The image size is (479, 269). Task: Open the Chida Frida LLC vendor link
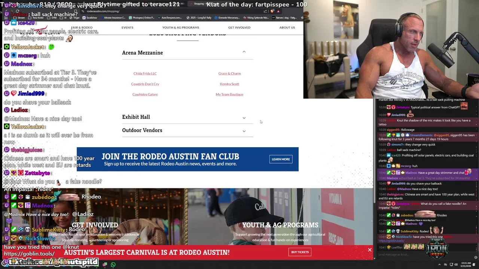145,74
